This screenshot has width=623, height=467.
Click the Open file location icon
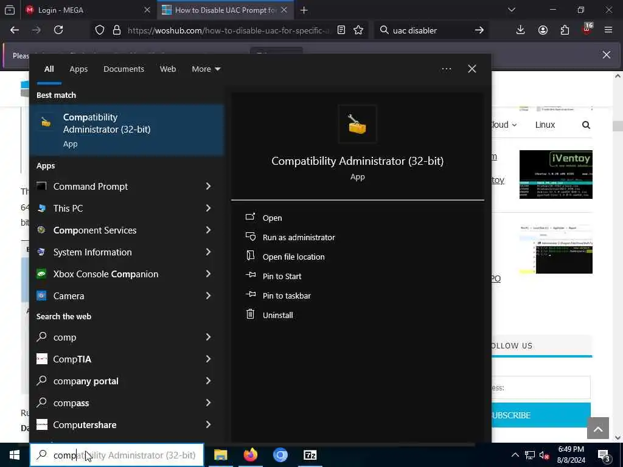pyautogui.click(x=250, y=256)
